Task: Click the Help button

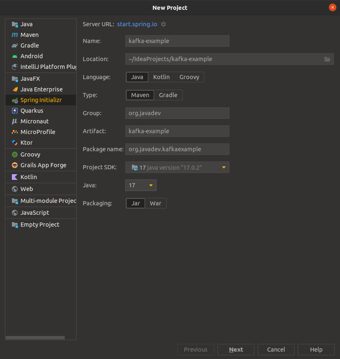Action: 316,350
